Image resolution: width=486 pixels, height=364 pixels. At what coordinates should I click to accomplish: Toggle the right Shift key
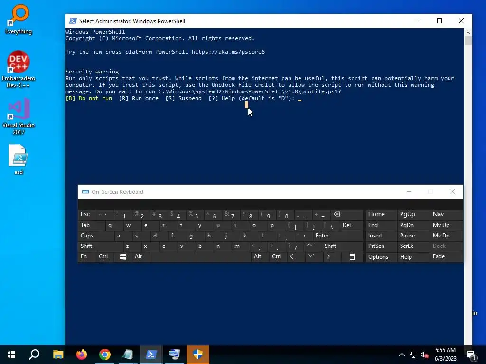click(x=343, y=246)
